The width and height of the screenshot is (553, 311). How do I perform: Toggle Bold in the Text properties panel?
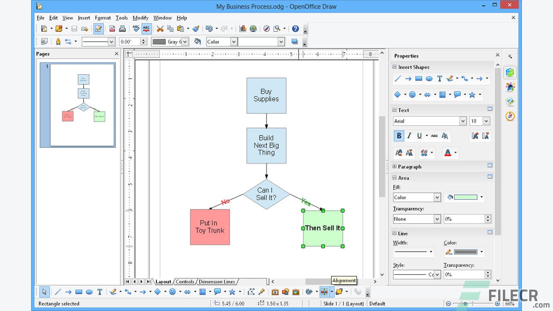point(399,136)
